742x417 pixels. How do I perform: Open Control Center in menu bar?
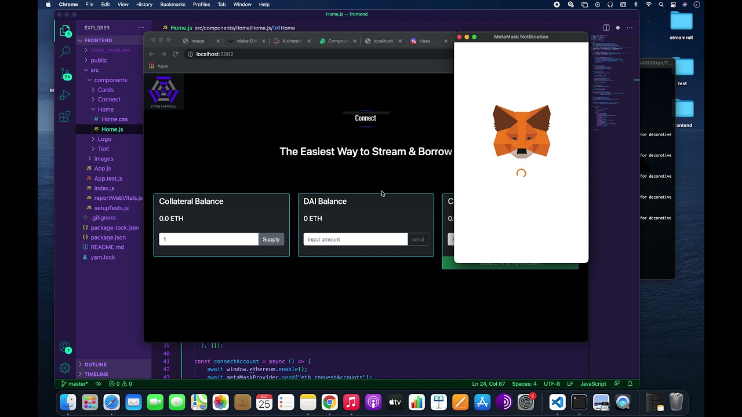(x=674, y=4)
